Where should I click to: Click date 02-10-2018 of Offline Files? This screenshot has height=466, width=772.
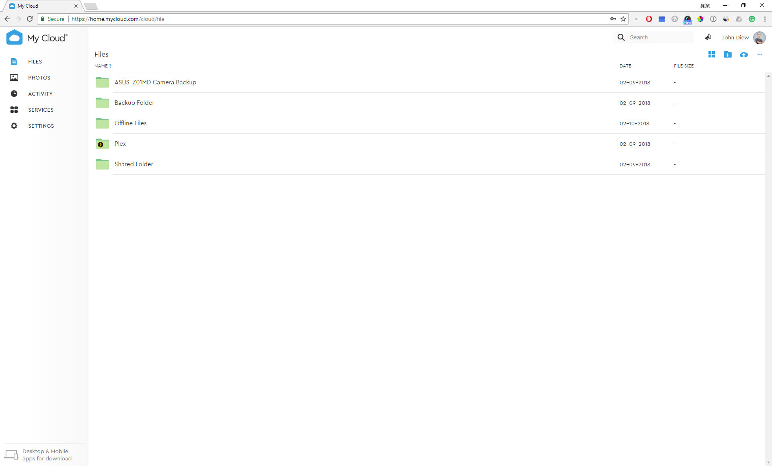pyautogui.click(x=634, y=123)
